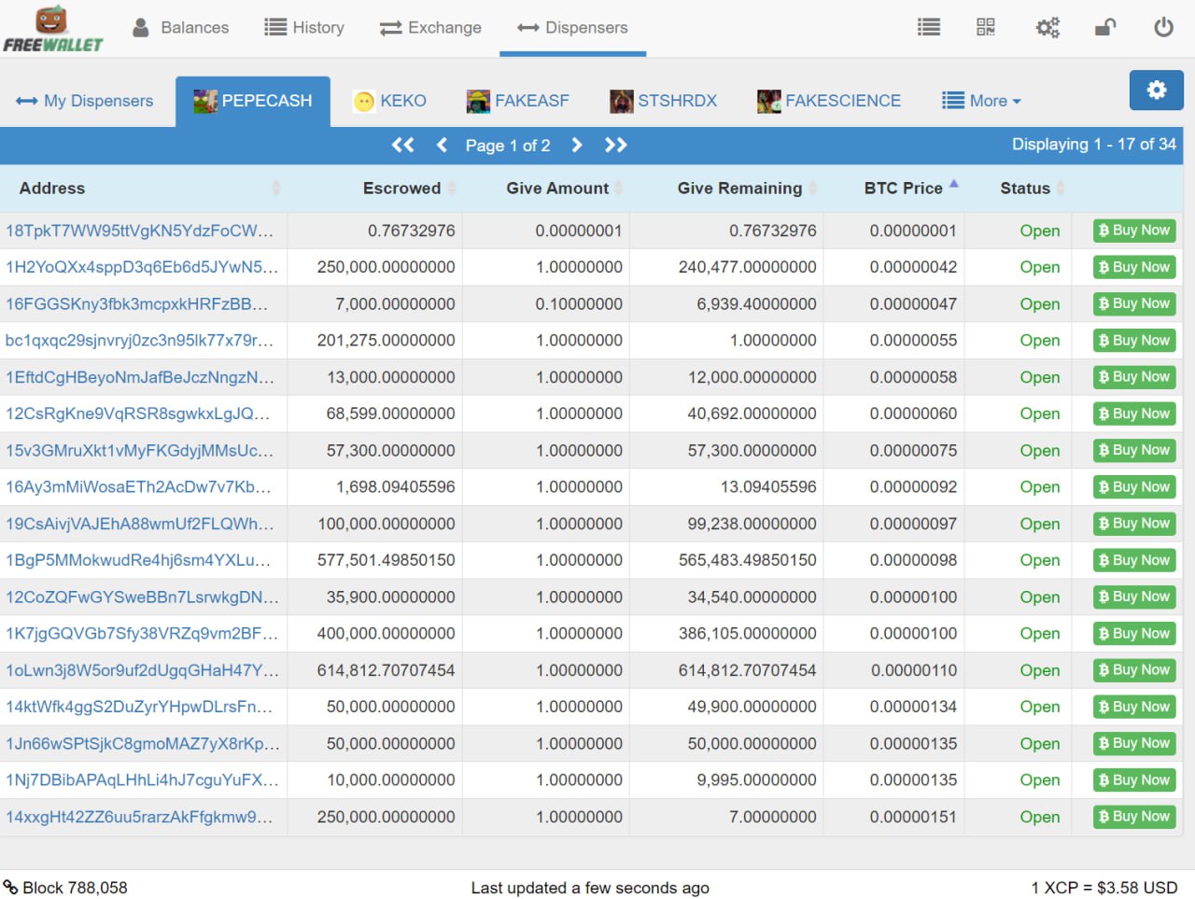Buy Now at BTC price 0.00000151
Viewport: 1195px width, 899px height.
click(x=1134, y=817)
